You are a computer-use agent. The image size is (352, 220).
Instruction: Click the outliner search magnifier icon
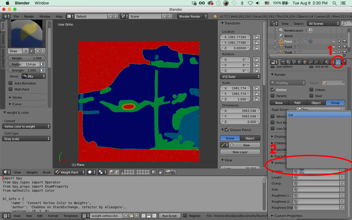tap(344, 24)
